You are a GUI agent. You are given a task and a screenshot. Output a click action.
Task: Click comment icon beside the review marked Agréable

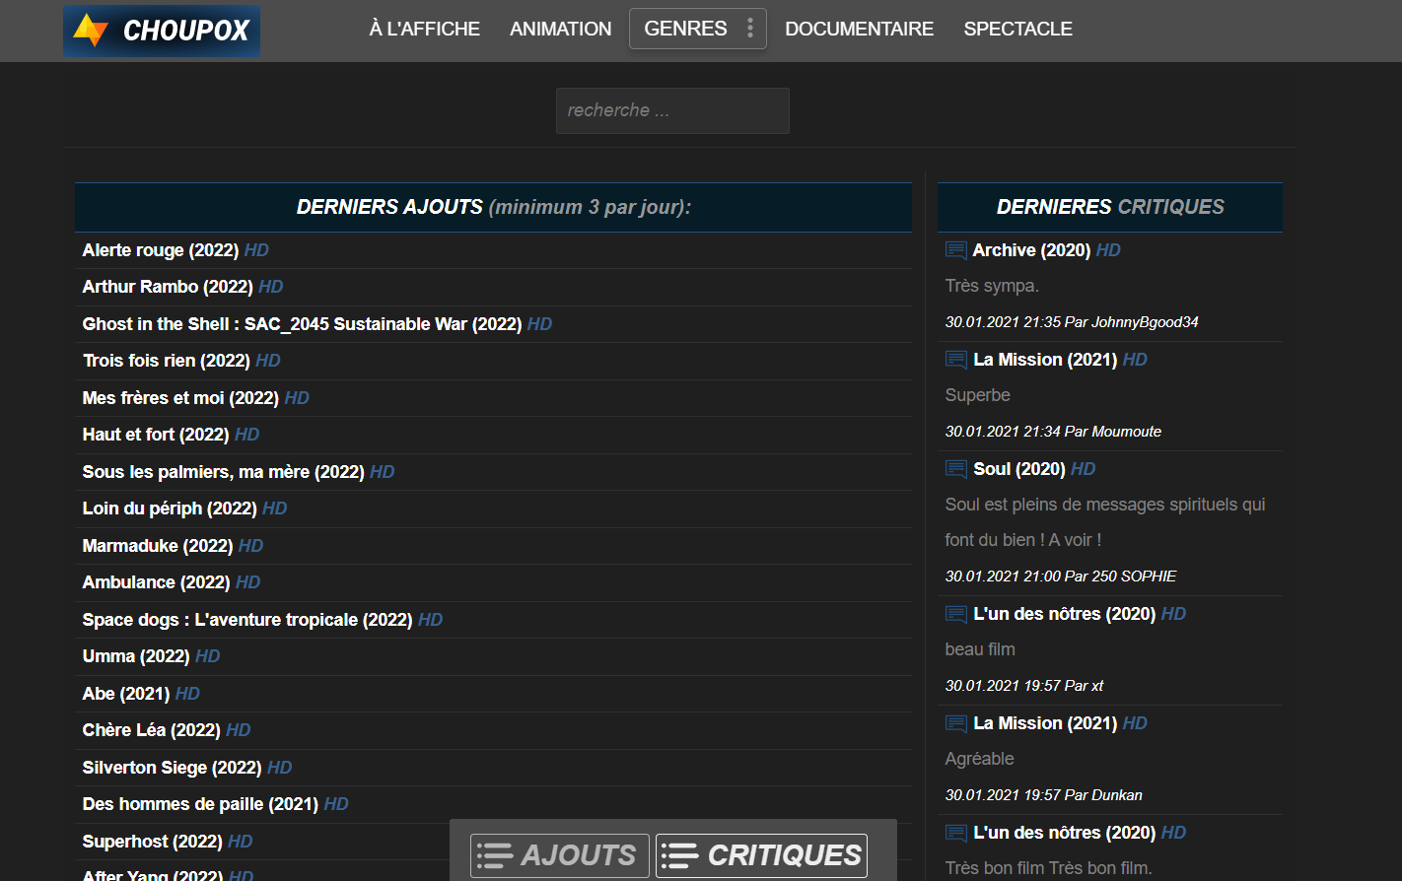coord(956,723)
